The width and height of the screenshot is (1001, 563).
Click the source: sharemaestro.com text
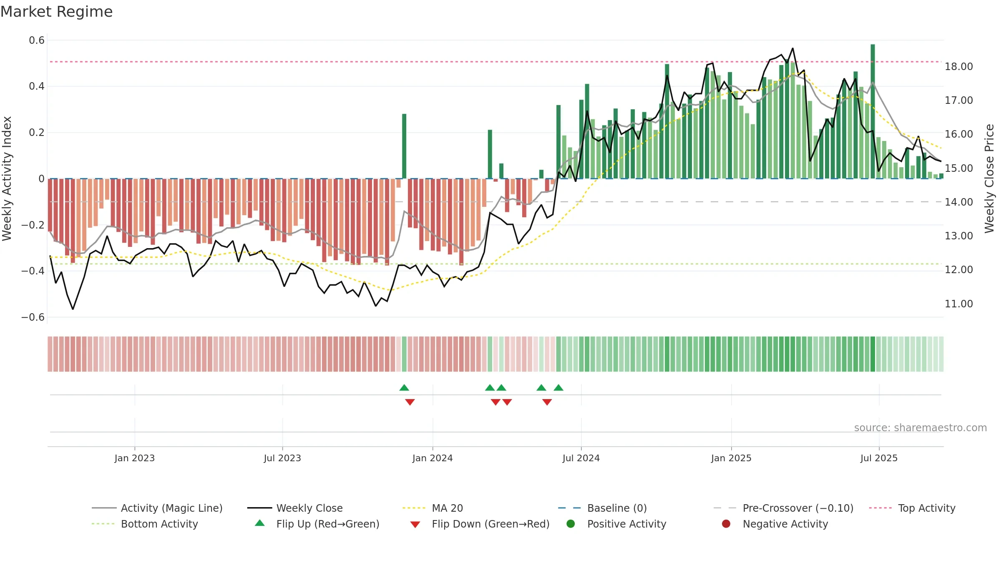921,428
